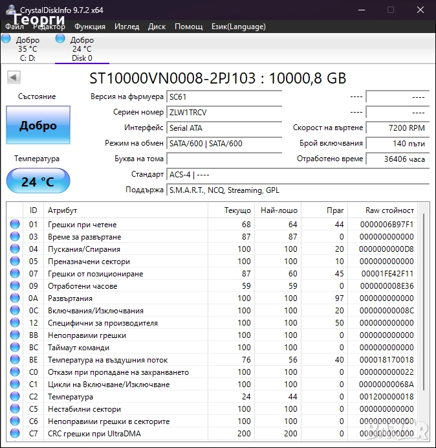Switch to the C: D: drive tab
Screen dimensions: 436x448
27,49
